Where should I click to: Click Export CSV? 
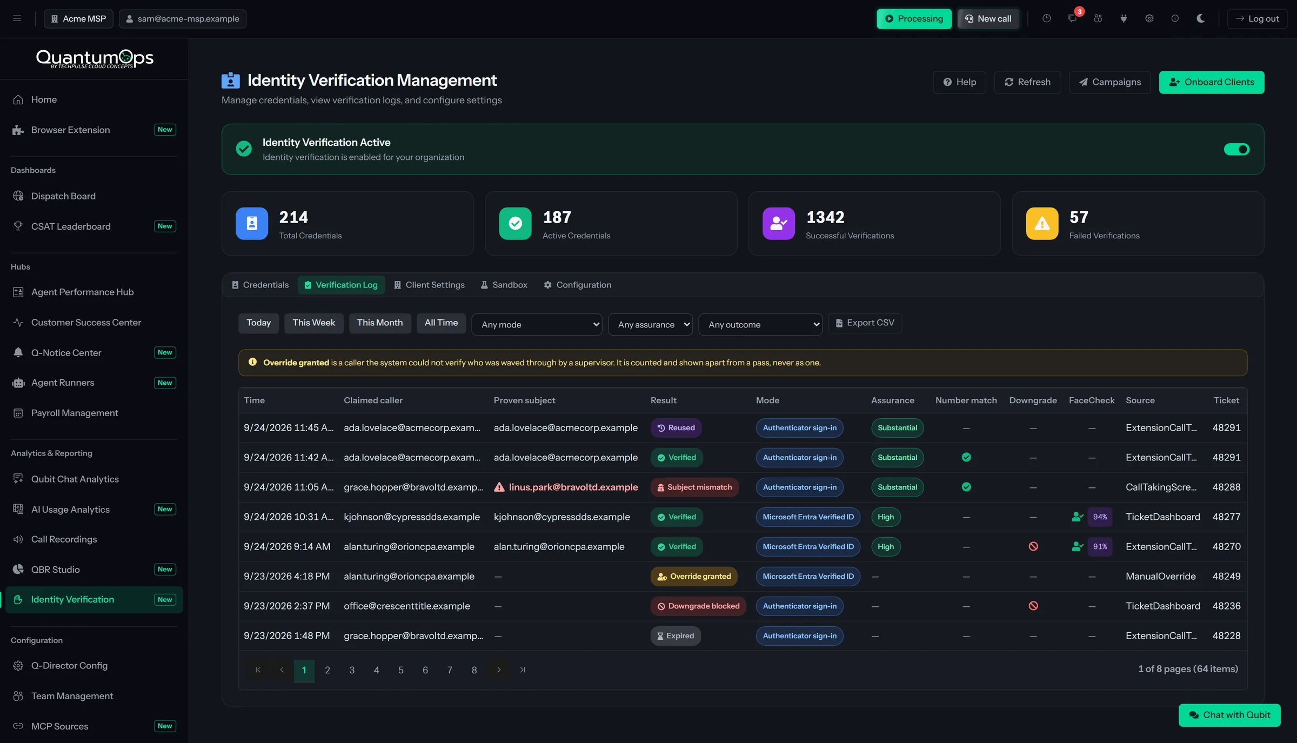click(865, 323)
